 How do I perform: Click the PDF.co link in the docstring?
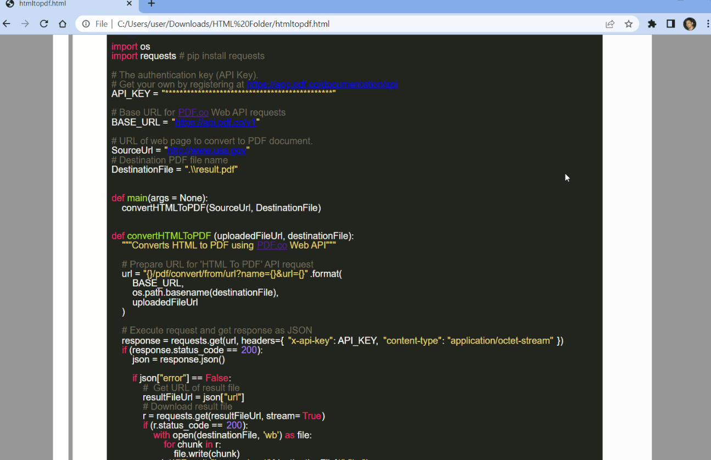272,245
